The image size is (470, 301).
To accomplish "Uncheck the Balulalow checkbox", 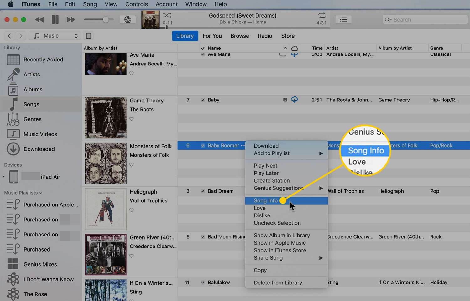I will pyautogui.click(x=203, y=282).
